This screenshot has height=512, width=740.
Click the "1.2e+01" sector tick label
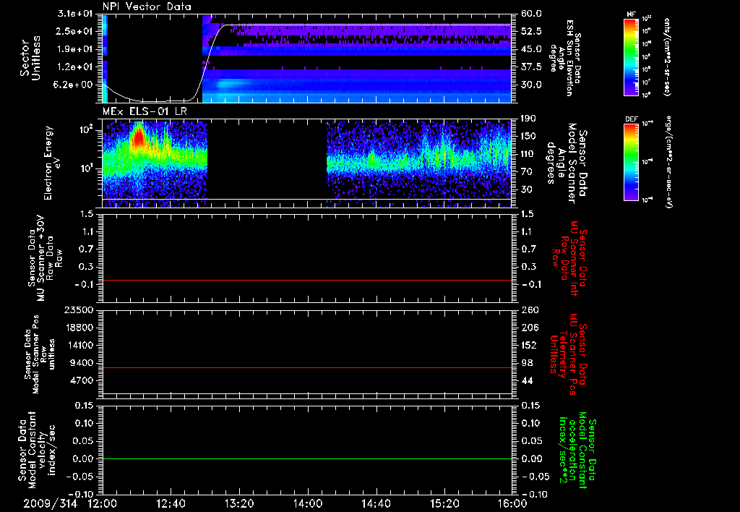coord(75,67)
